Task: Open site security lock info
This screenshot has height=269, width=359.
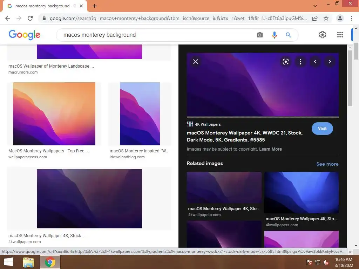Action: (x=44, y=18)
